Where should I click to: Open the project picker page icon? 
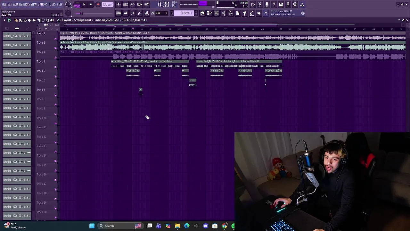pos(238,13)
